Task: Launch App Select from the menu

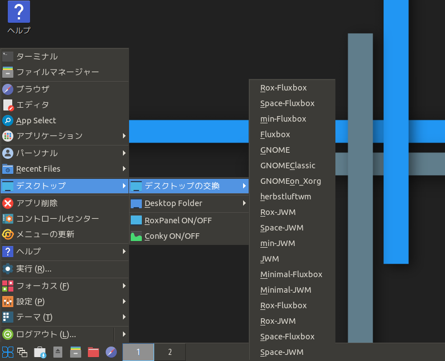Action: (x=65, y=121)
